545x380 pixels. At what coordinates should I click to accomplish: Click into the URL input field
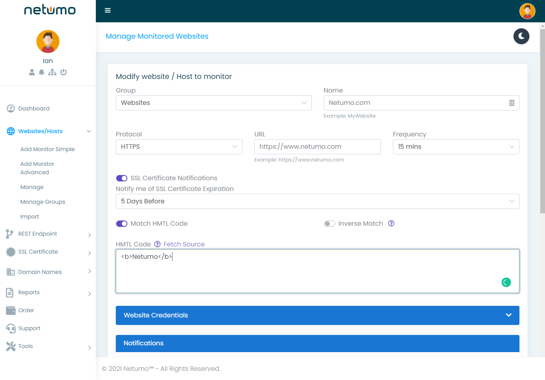pyautogui.click(x=317, y=147)
